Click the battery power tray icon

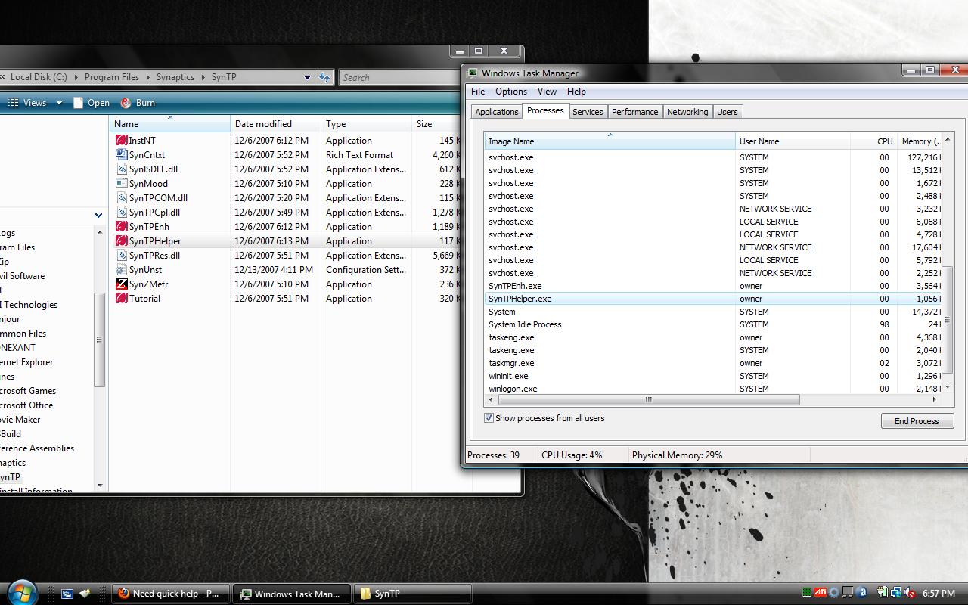click(x=883, y=593)
